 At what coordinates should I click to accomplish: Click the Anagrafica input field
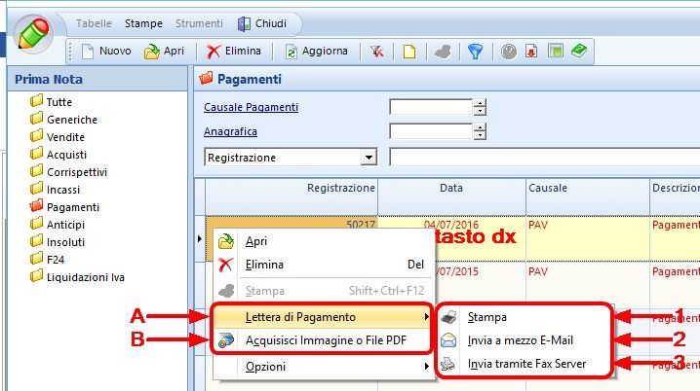coord(430,131)
